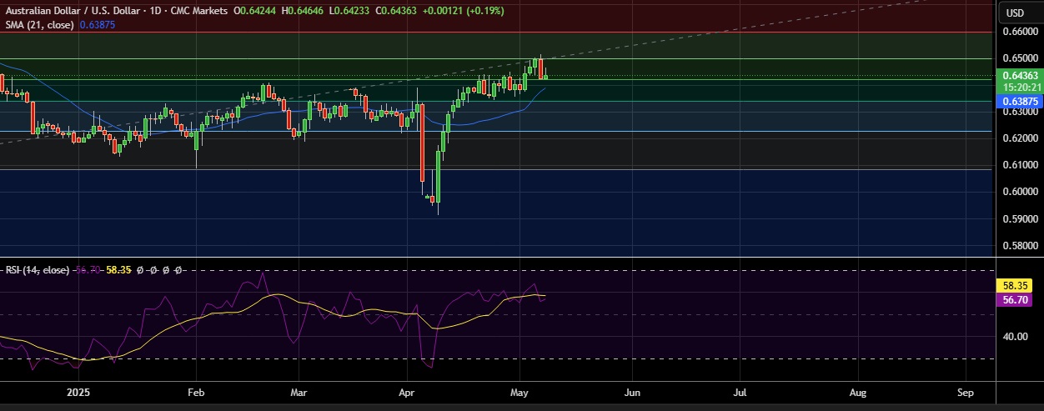Click the high value H0.64646
The height and width of the screenshot is (411, 1044).
[304, 11]
